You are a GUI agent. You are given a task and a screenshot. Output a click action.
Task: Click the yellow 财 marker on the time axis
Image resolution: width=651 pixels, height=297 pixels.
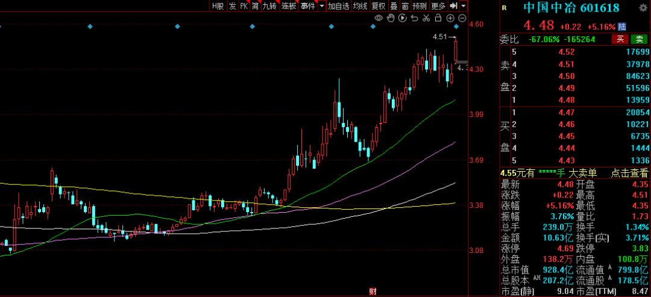372,292
